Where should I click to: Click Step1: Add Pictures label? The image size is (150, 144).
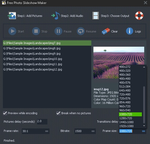click(x=30, y=16)
